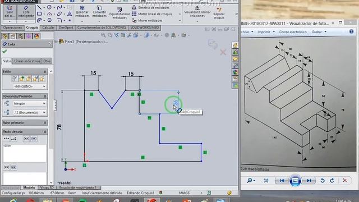
Task: Select the Text sketch tool
Action: pyautogui.click(x=70, y=14)
